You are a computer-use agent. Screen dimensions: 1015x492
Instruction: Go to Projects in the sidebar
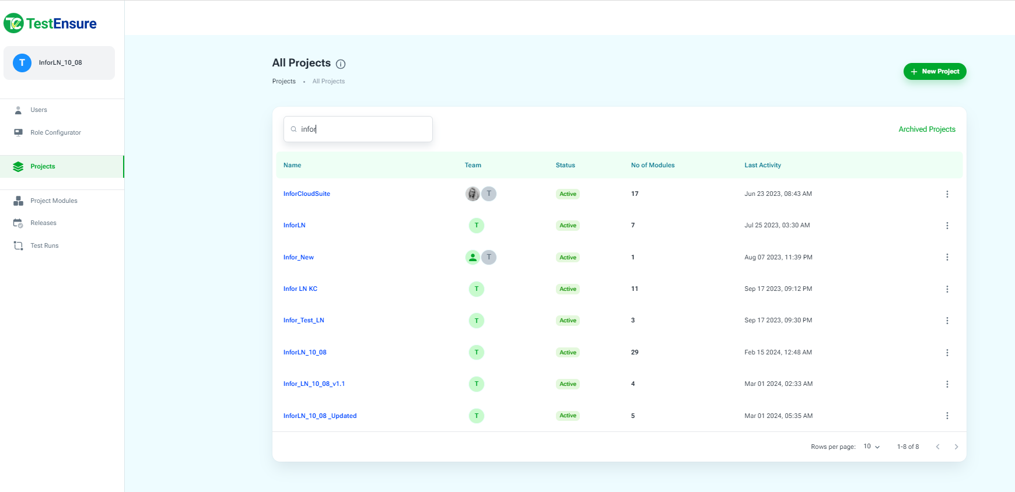click(62, 166)
